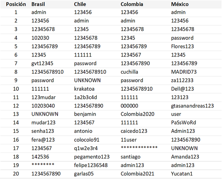Select the q1w2e3r4 entry

click(85, 148)
